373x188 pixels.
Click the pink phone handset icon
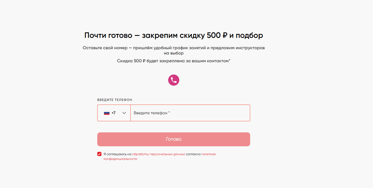174,80
